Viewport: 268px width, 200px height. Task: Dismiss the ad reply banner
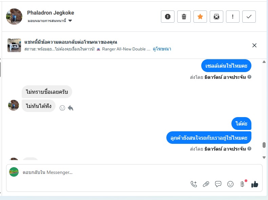[254, 45]
